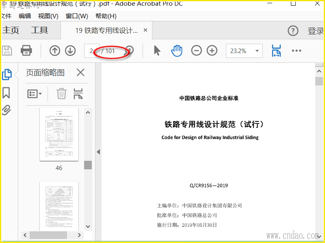The height and width of the screenshot is (243, 325).
Task: Open the Attachments paperclip sidebar icon
Action: (x=6, y=110)
